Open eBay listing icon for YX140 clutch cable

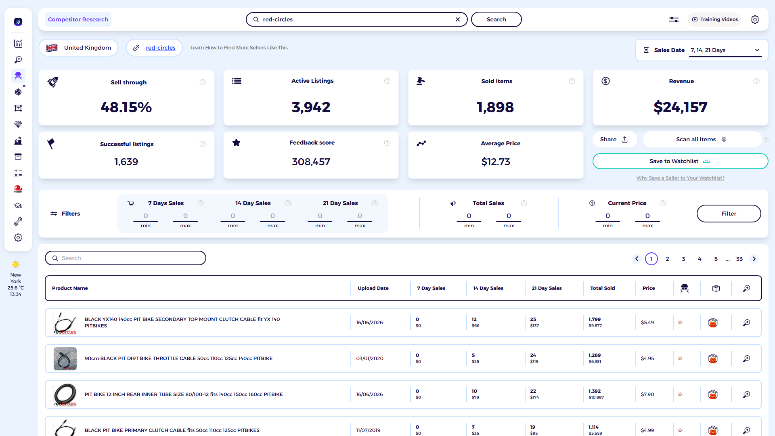coord(713,323)
